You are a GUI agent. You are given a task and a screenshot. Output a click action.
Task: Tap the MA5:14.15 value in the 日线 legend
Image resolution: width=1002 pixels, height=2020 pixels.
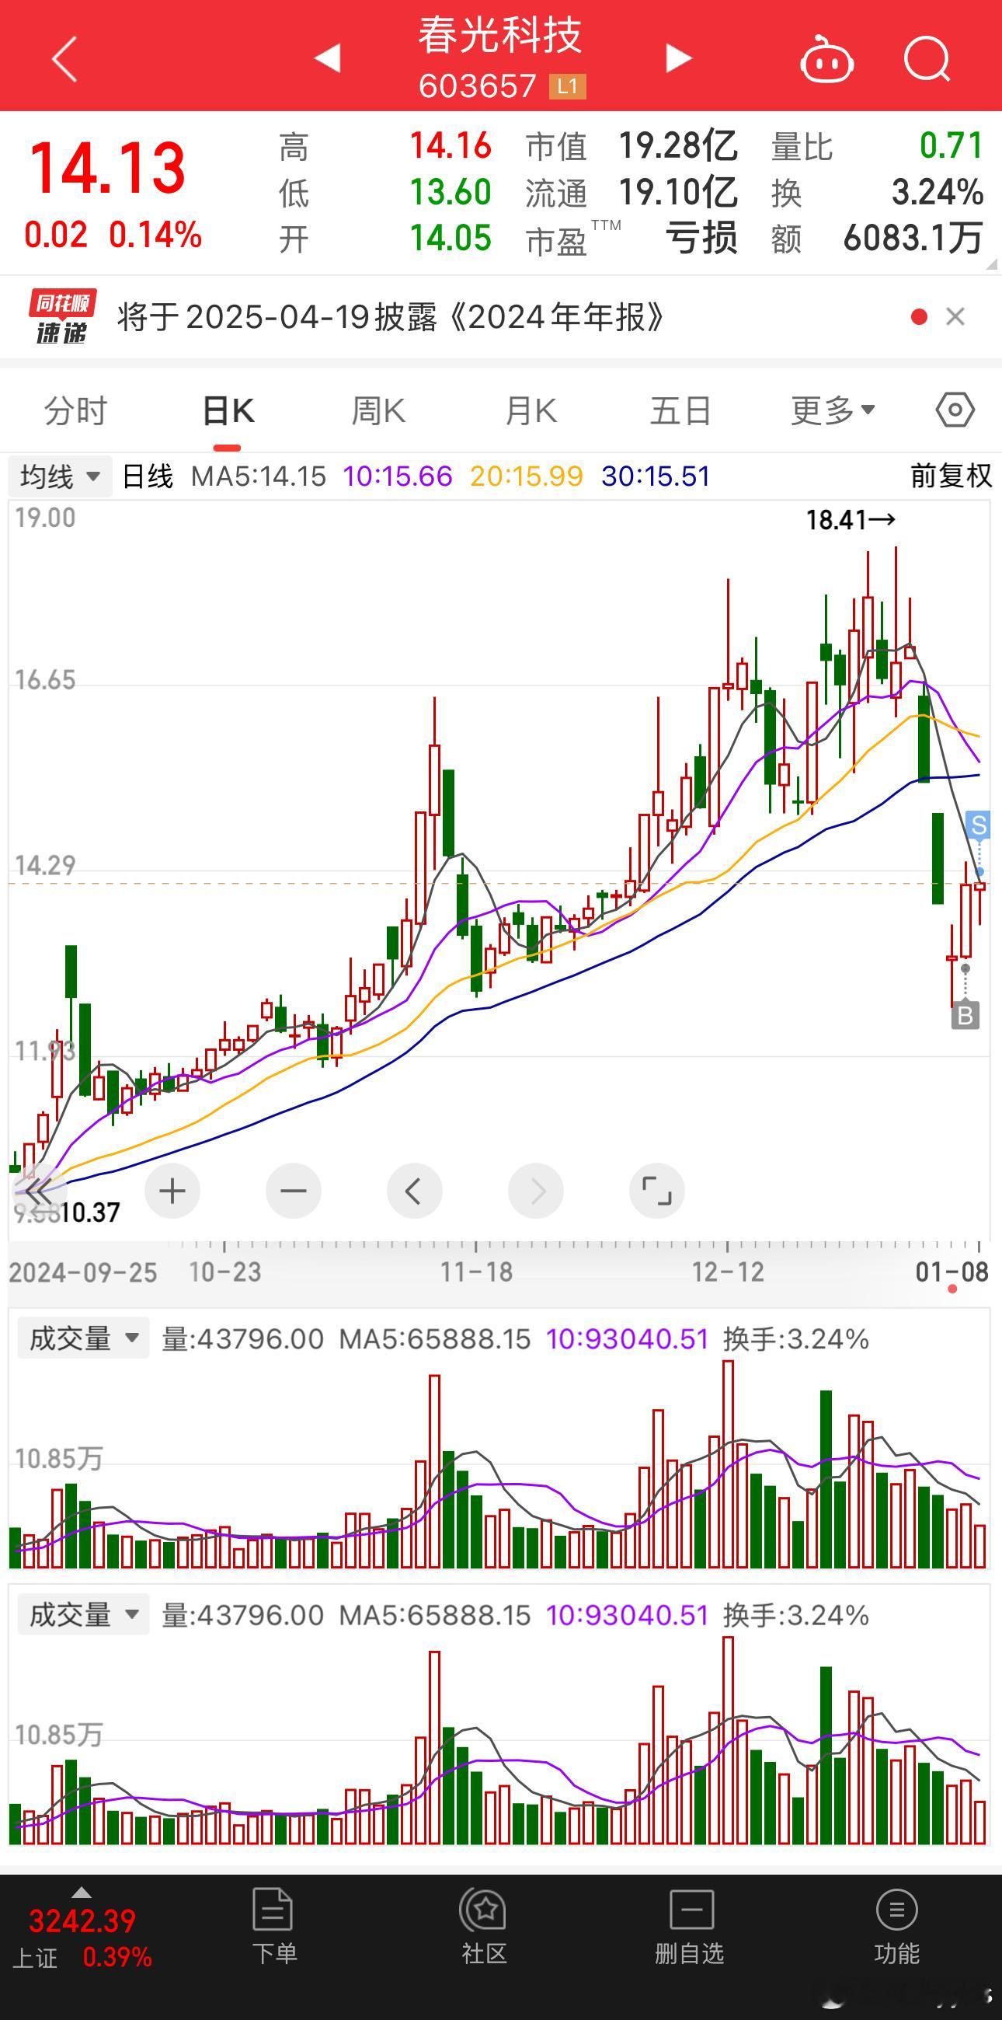[x=259, y=476]
